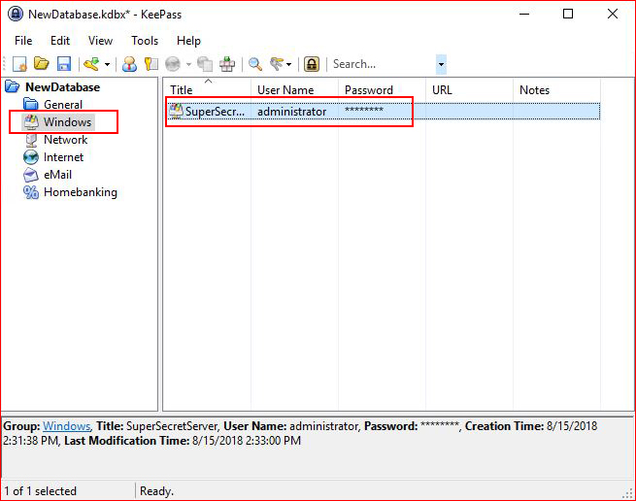Screen dimensions: 636x501
Task: Close the KeePass window
Action: [613, 15]
